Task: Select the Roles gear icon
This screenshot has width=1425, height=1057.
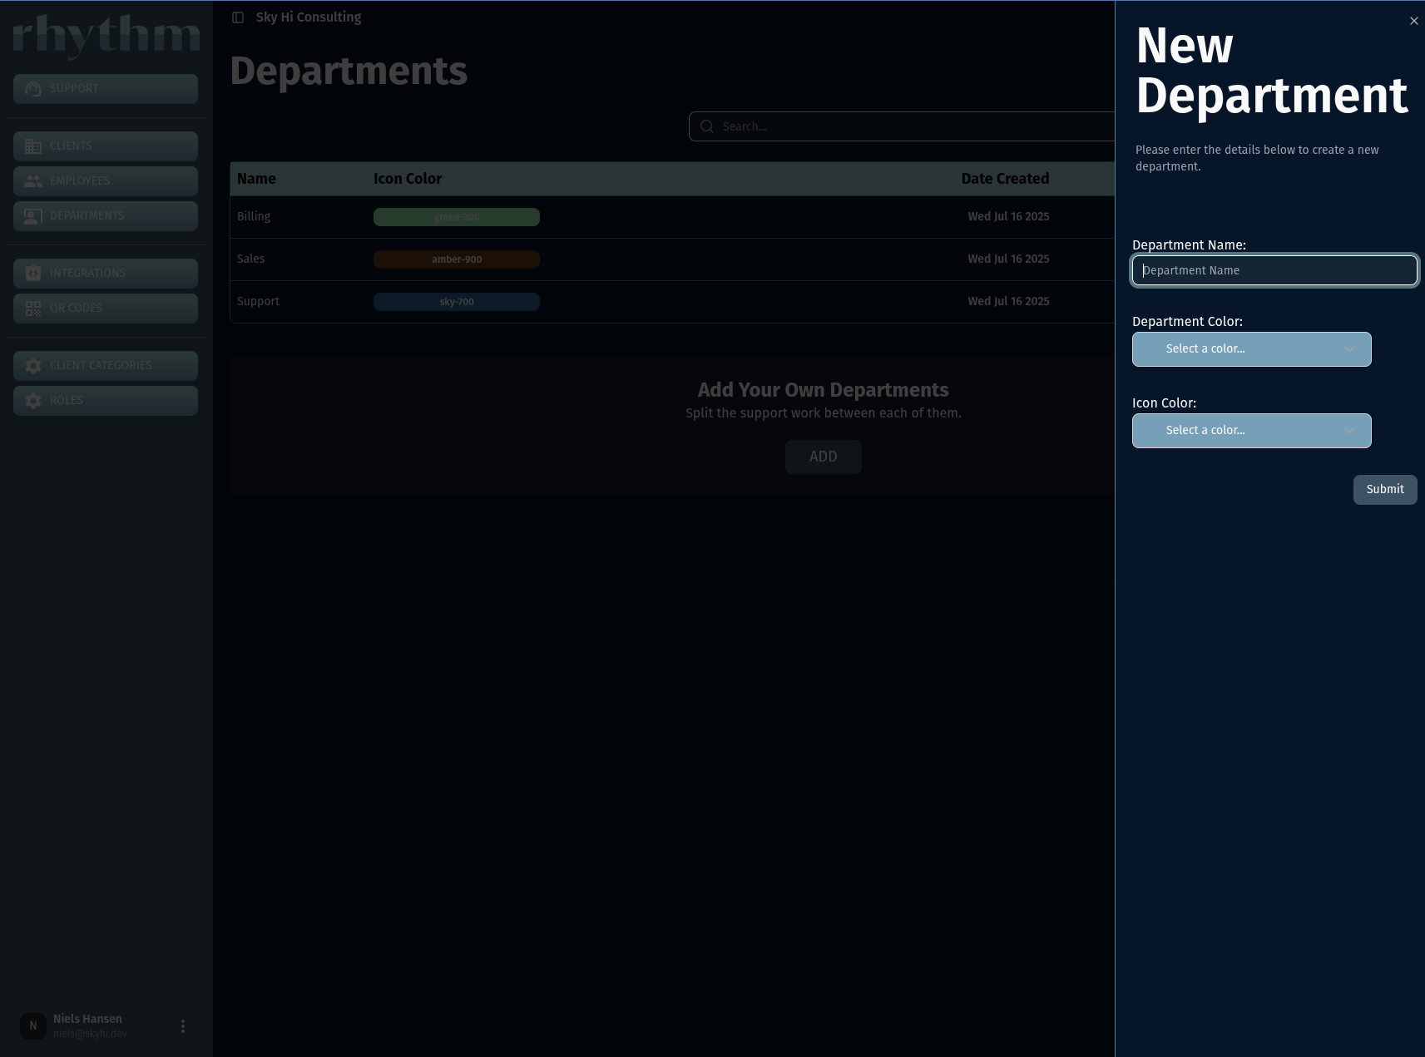Action: 33,400
